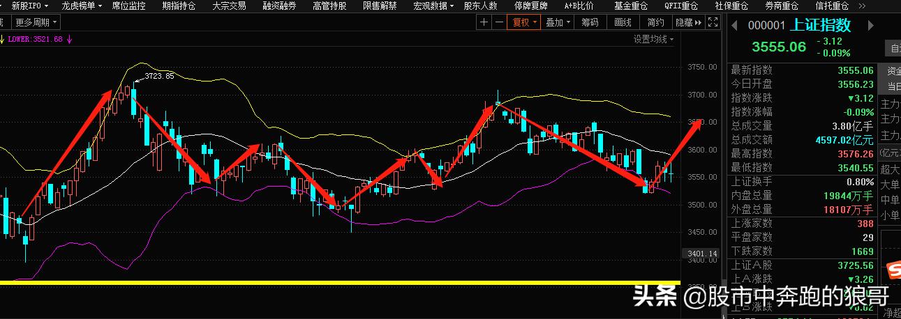Go to previous stock arrow
This screenshot has width=901, height=319.
[734, 26]
